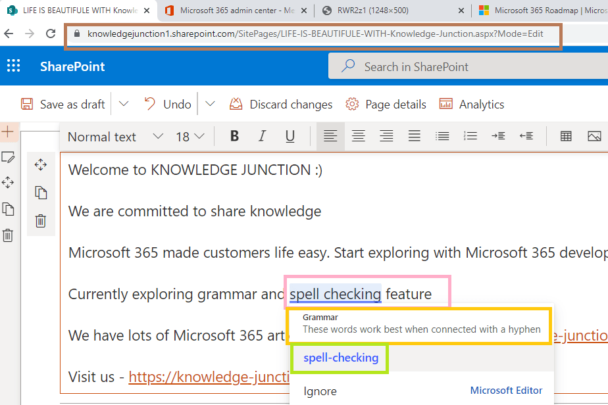This screenshot has height=405, width=608.
Task: Increase paragraph indent
Action: point(498,136)
